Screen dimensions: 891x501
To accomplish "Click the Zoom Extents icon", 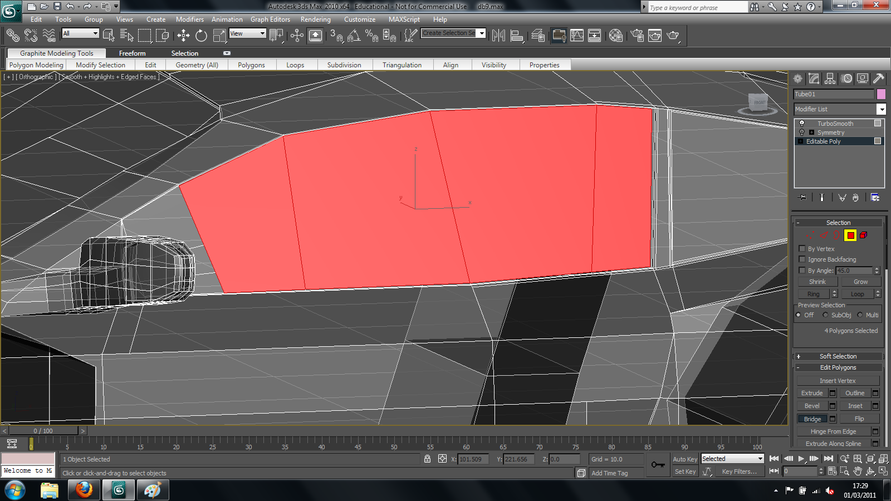I will tap(870, 458).
